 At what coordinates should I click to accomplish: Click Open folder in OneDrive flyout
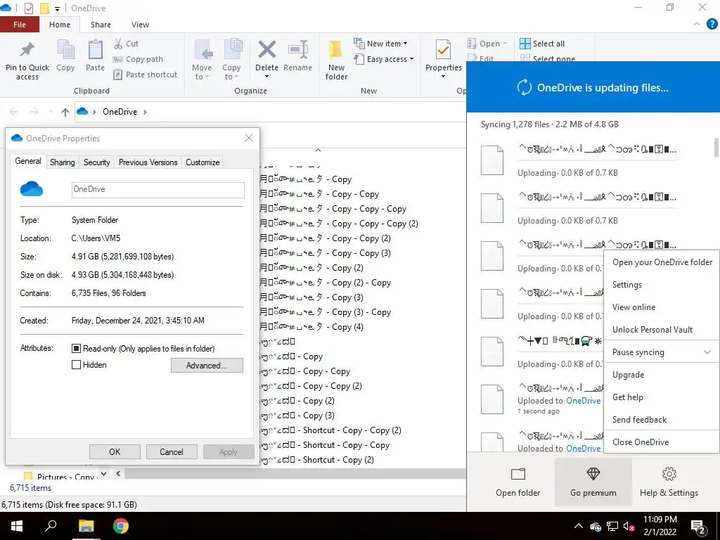click(517, 482)
